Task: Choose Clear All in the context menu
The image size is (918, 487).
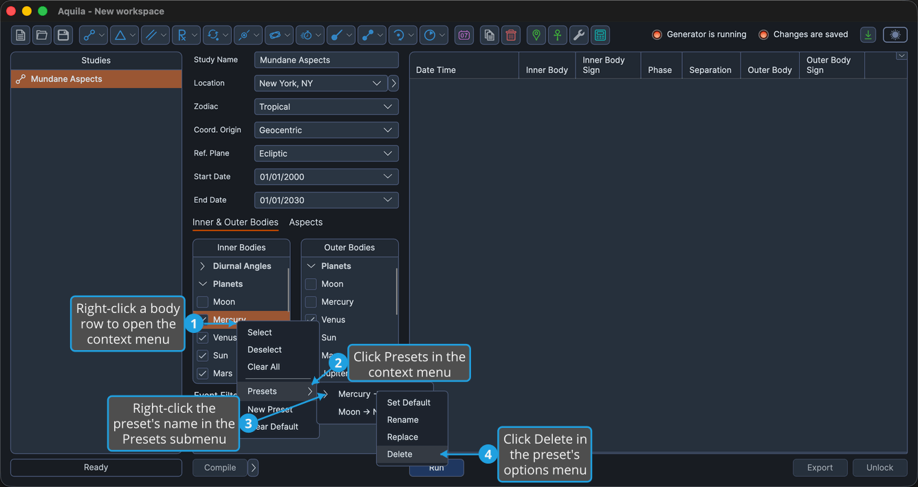Action: click(x=278, y=367)
